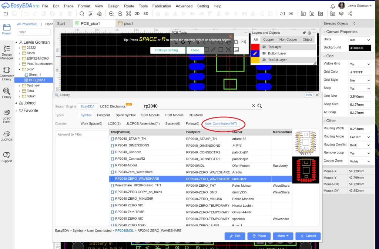This screenshot has width=379, height=249.
Task: Click the zoom in toolbar icon
Action: coord(111,14)
